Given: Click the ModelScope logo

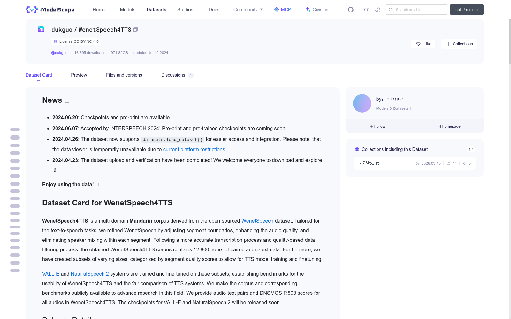Looking at the screenshot, I should coord(50,10).
